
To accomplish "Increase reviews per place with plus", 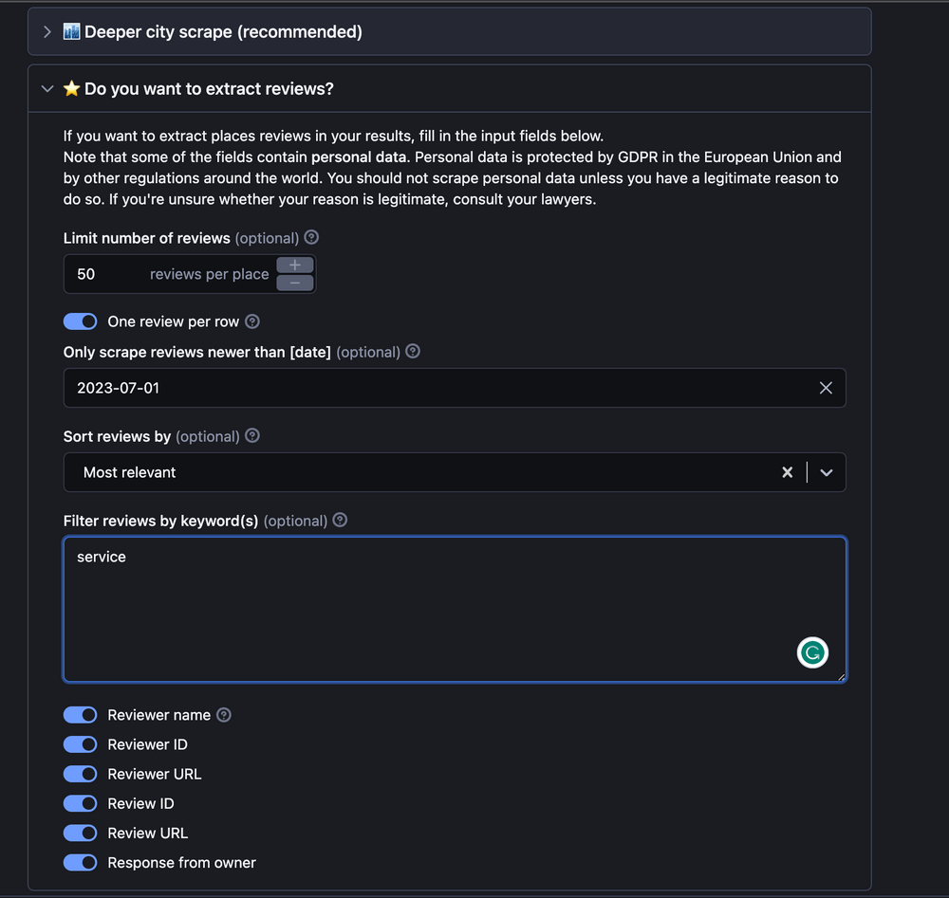I will (x=295, y=265).
